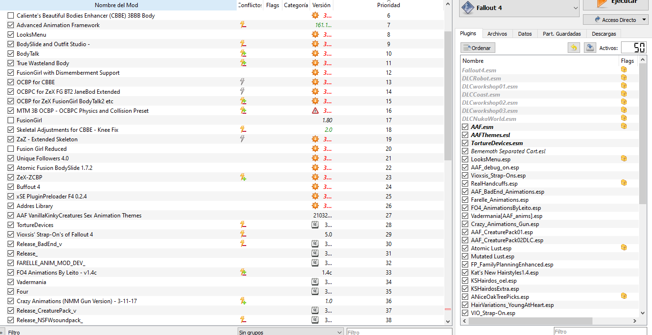Click flag icon for Atomic Lust.esp plugin
This screenshot has width=652, height=335.
(x=624, y=247)
